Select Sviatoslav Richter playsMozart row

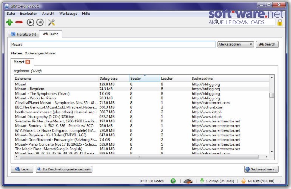tap(142, 121)
